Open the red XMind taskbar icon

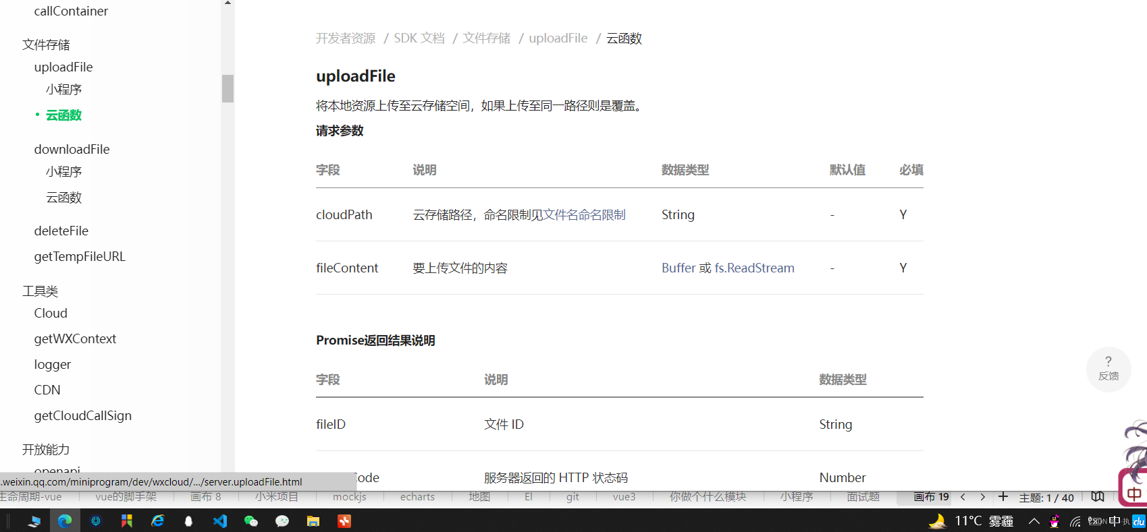[x=344, y=521]
